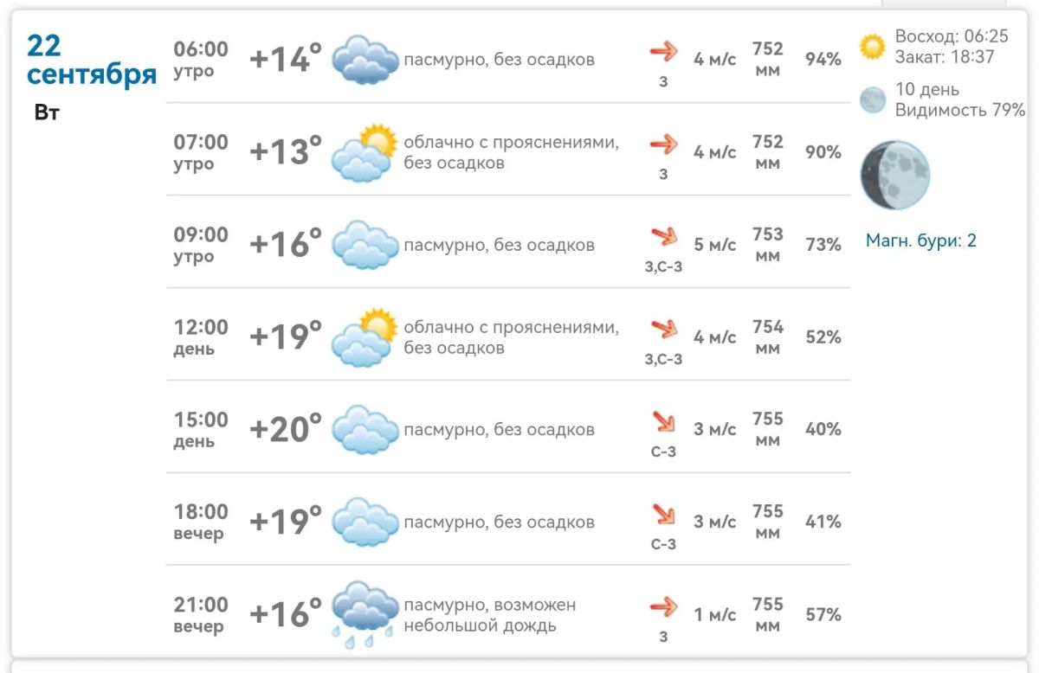This screenshot has width=1039, height=673.
Task: Click the partly sunny icon at 07:00
Action: pyautogui.click(x=365, y=152)
